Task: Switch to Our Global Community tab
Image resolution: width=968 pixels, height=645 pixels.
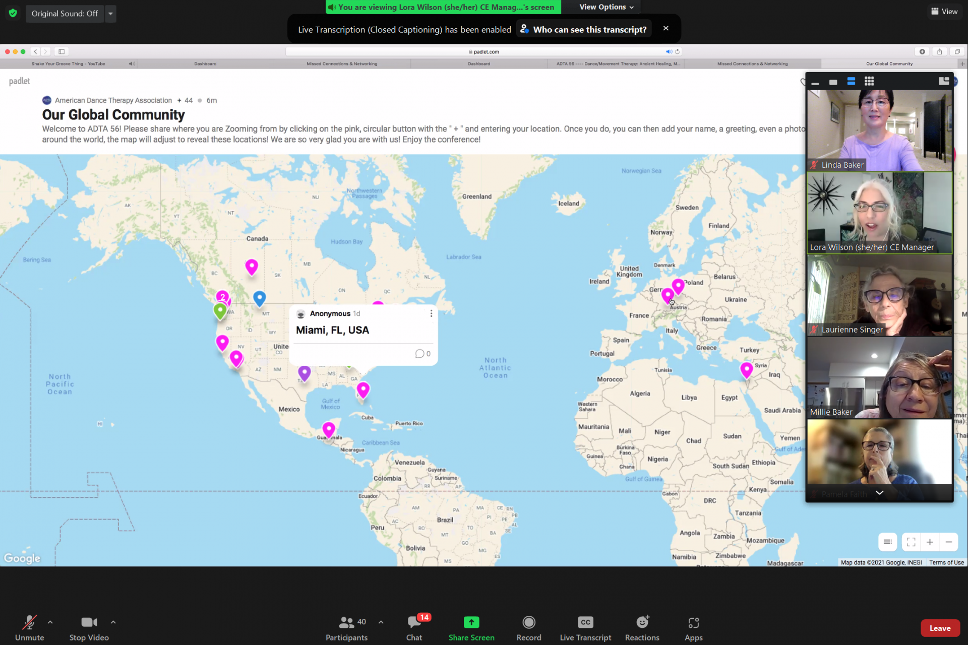Action: click(889, 64)
